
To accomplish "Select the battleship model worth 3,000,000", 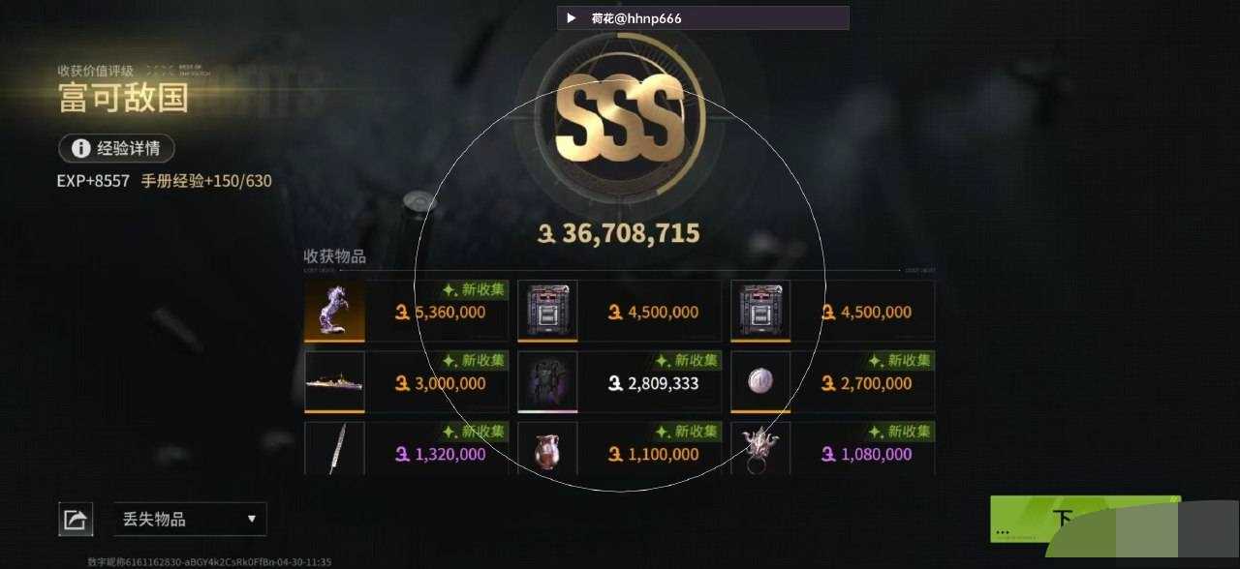I will 334,382.
